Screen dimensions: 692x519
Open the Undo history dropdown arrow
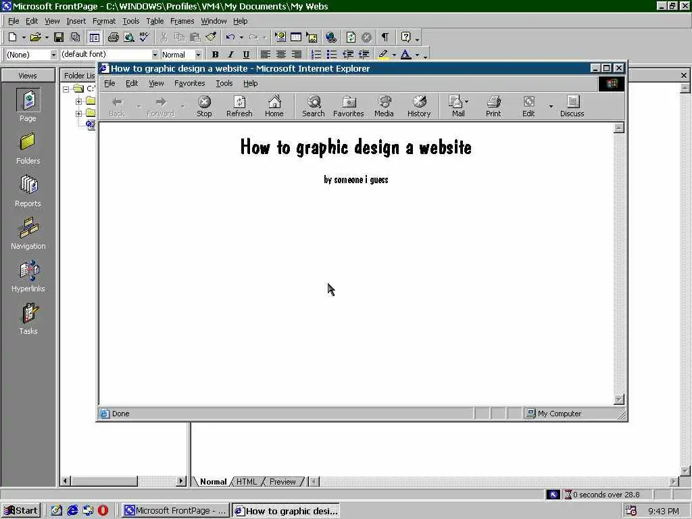(x=241, y=38)
